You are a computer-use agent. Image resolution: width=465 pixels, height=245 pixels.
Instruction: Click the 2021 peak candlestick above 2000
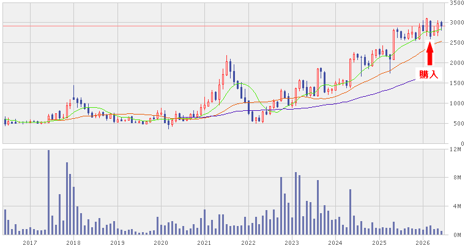pyautogui.click(x=226, y=66)
